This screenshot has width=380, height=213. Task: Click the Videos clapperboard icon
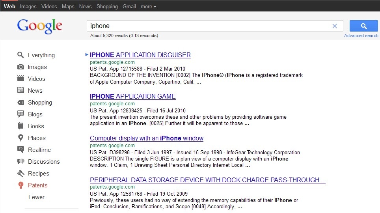[20, 78]
